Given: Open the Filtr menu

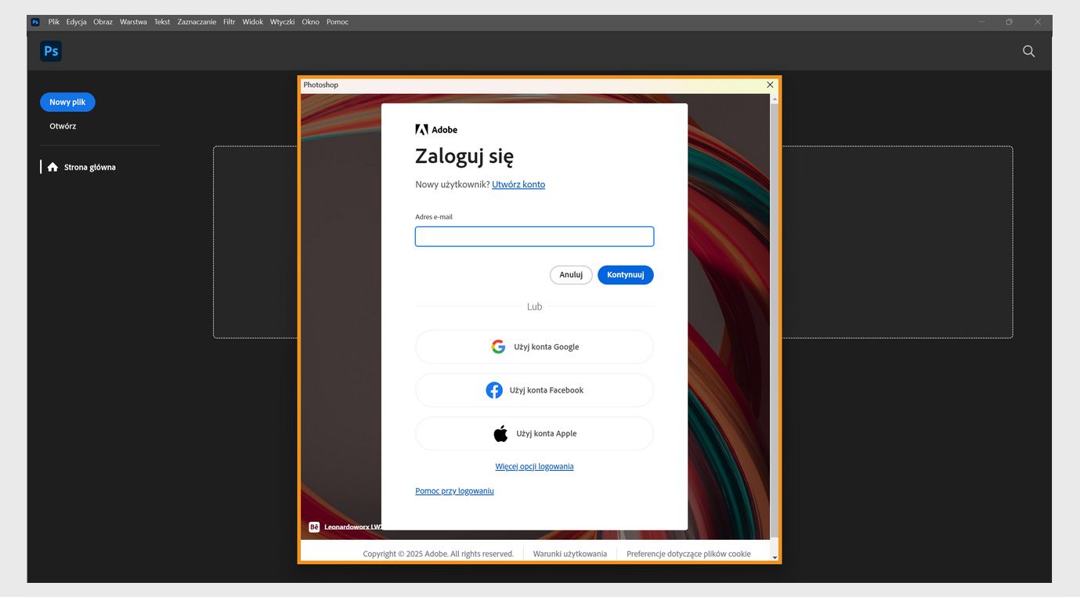Looking at the screenshot, I should 229,21.
